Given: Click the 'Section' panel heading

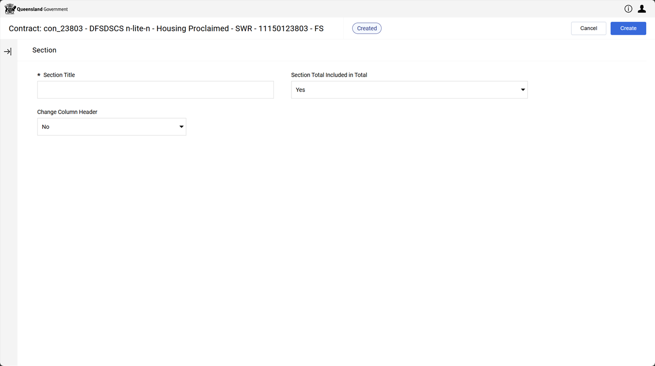Looking at the screenshot, I should (x=45, y=50).
